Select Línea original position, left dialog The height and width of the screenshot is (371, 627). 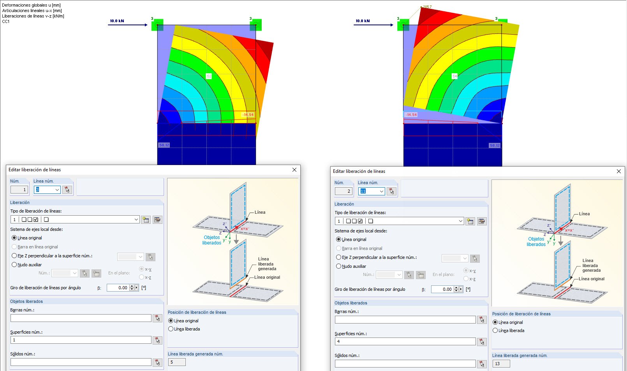171,321
